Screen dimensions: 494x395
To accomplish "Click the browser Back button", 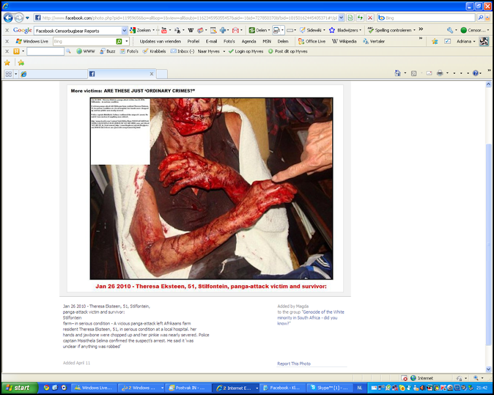I will point(8,17).
